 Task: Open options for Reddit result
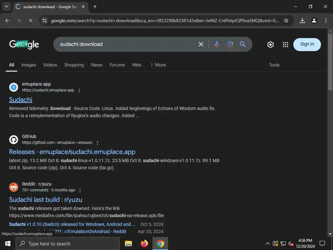click(80, 190)
